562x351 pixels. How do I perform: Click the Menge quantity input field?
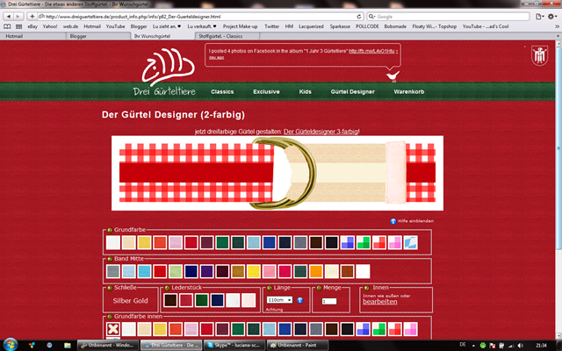click(329, 301)
